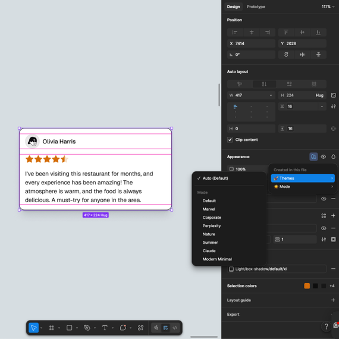Click the orange selection color swatch
Screen dimensions: 339x339
pos(307,286)
